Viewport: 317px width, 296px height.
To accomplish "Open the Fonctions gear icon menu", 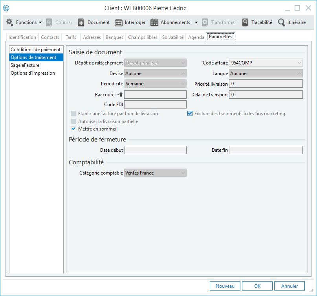I will click(10, 22).
